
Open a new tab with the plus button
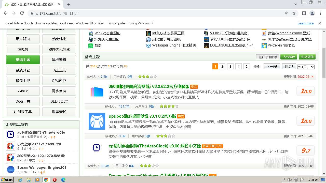(69, 4)
